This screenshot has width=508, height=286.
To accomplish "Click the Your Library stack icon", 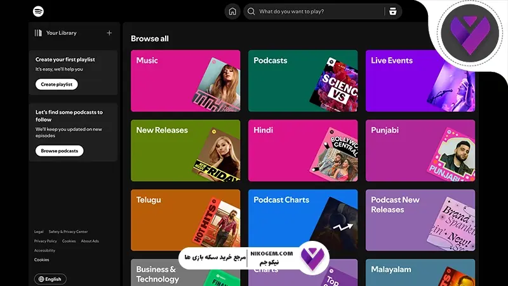I will 38,33.
